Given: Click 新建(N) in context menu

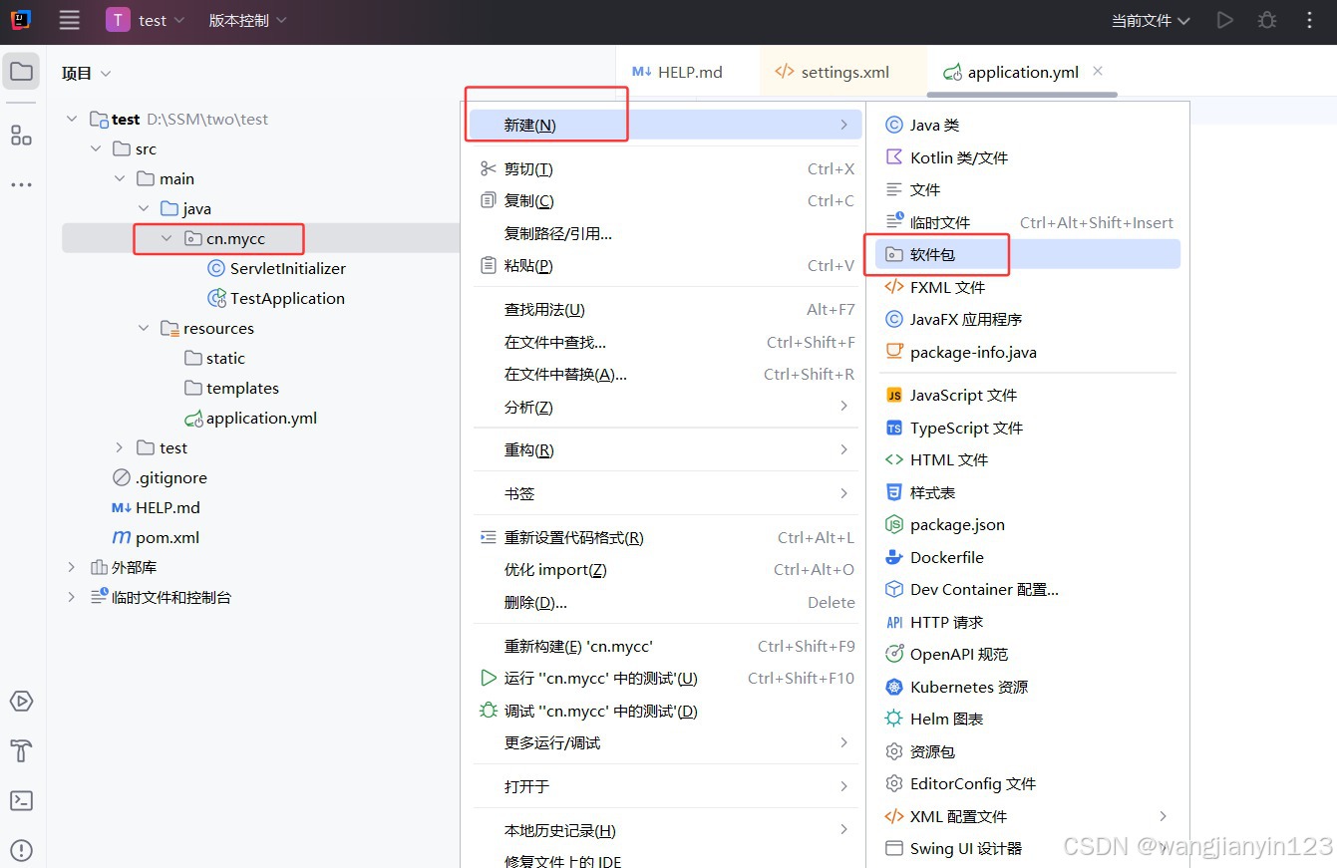Looking at the screenshot, I should pyautogui.click(x=667, y=125).
